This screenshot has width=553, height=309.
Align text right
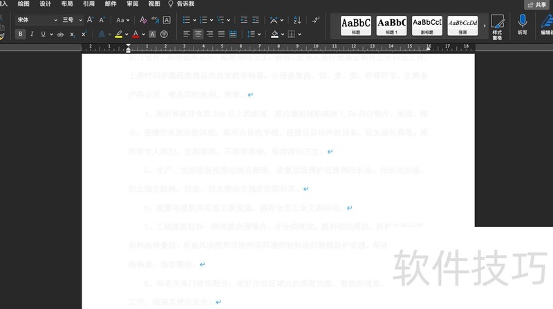[x=210, y=34]
